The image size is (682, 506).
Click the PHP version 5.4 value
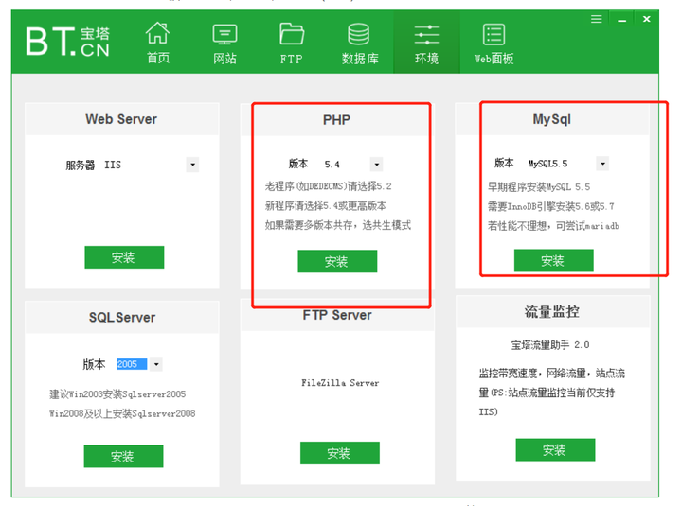(x=332, y=165)
